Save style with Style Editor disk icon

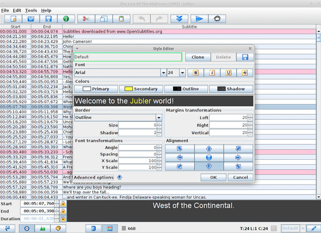245,57
